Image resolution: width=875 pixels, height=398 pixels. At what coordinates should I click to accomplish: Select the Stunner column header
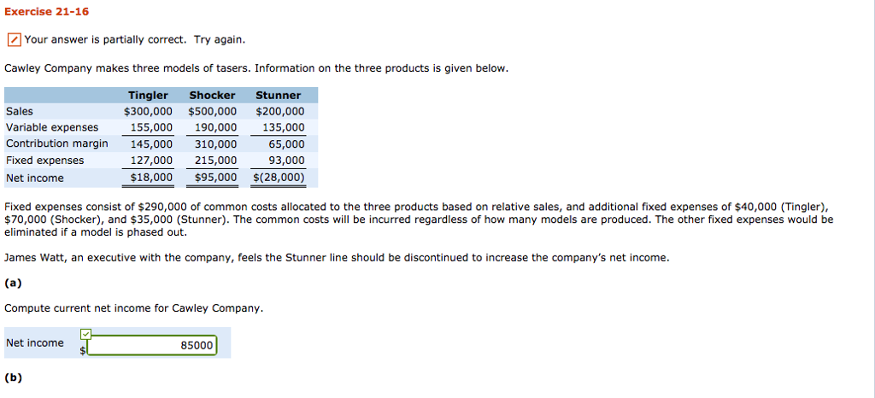click(x=279, y=96)
